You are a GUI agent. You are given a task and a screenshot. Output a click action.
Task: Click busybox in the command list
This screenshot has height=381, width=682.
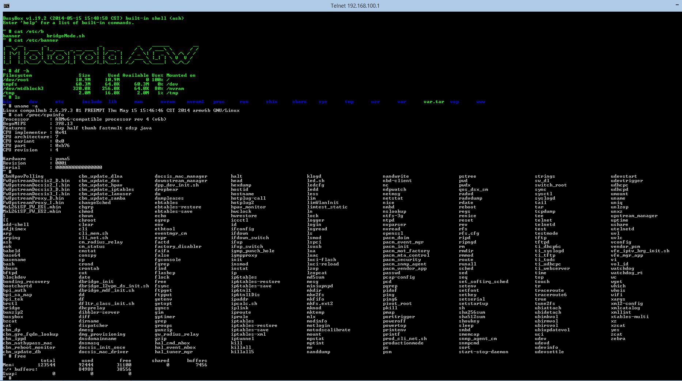[13, 317]
